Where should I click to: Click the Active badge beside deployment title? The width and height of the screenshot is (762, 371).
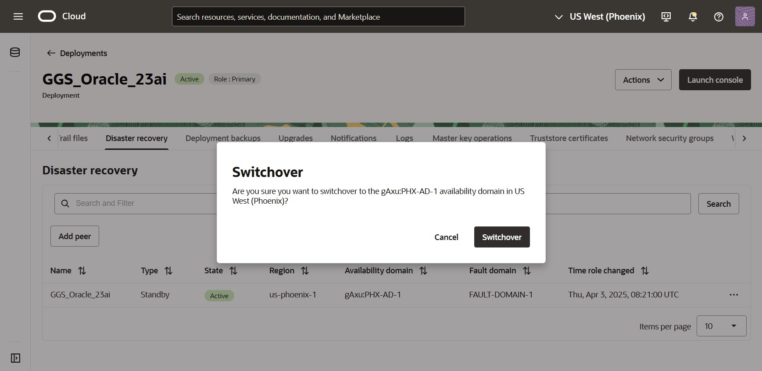click(x=190, y=79)
